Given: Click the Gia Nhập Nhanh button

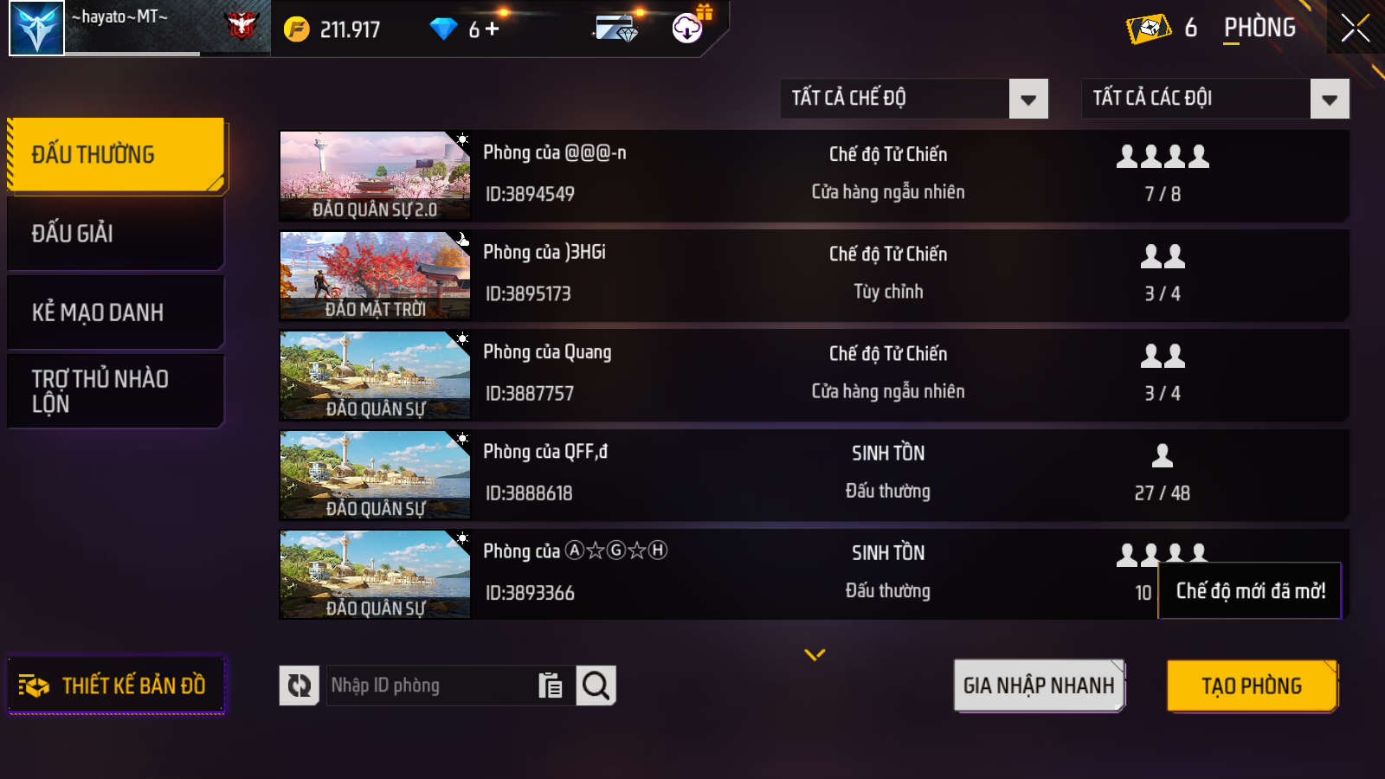Looking at the screenshot, I should click(1039, 686).
